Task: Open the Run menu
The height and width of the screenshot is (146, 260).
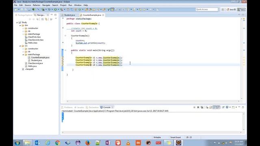Action: pos(70,5)
